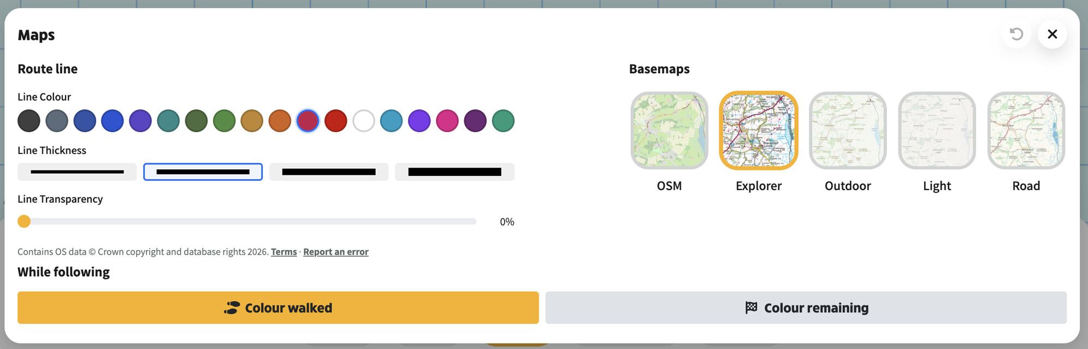Select the third line thickness option
This screenshot has height=349, width=1088.
point(329,172)
